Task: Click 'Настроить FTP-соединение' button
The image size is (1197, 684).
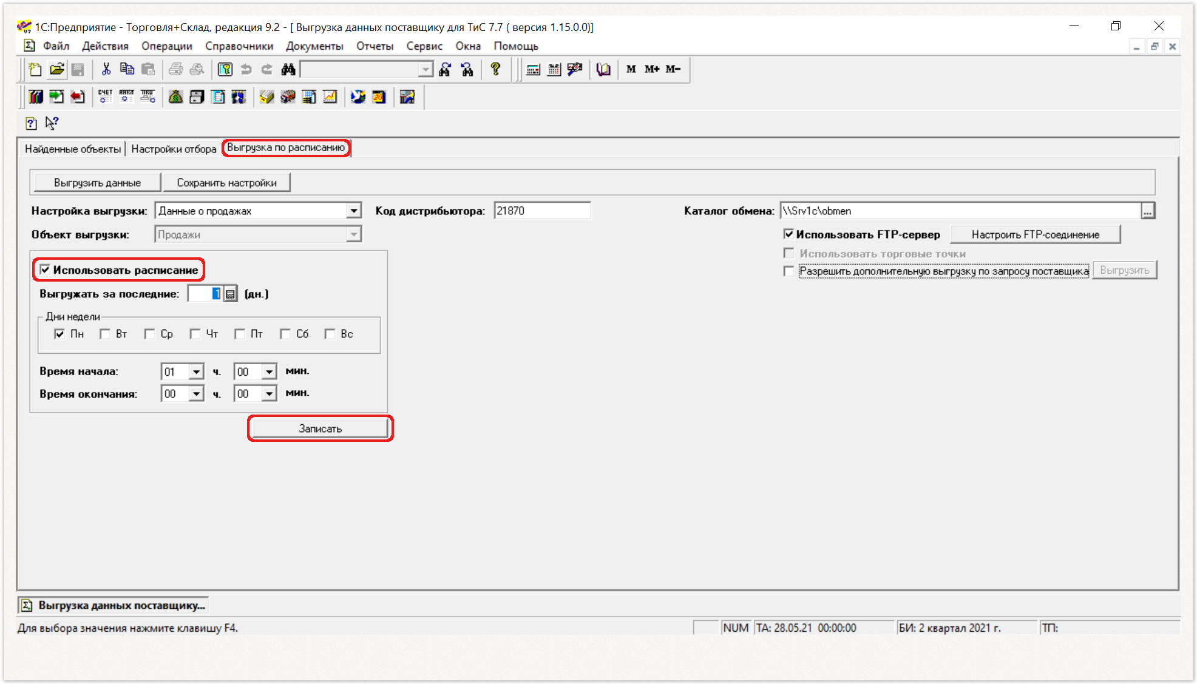Action: (x=1035, y=234)
